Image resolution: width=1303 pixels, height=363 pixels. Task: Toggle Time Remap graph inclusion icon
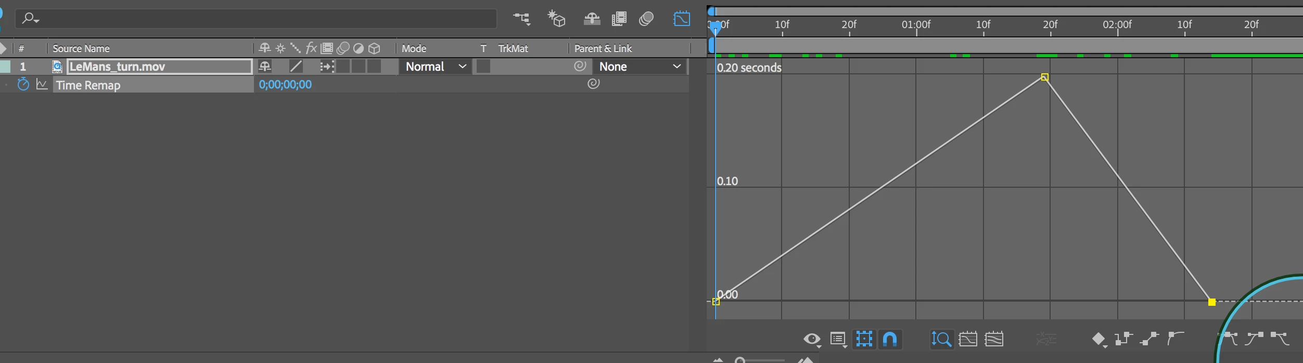[x=42, y=84]
